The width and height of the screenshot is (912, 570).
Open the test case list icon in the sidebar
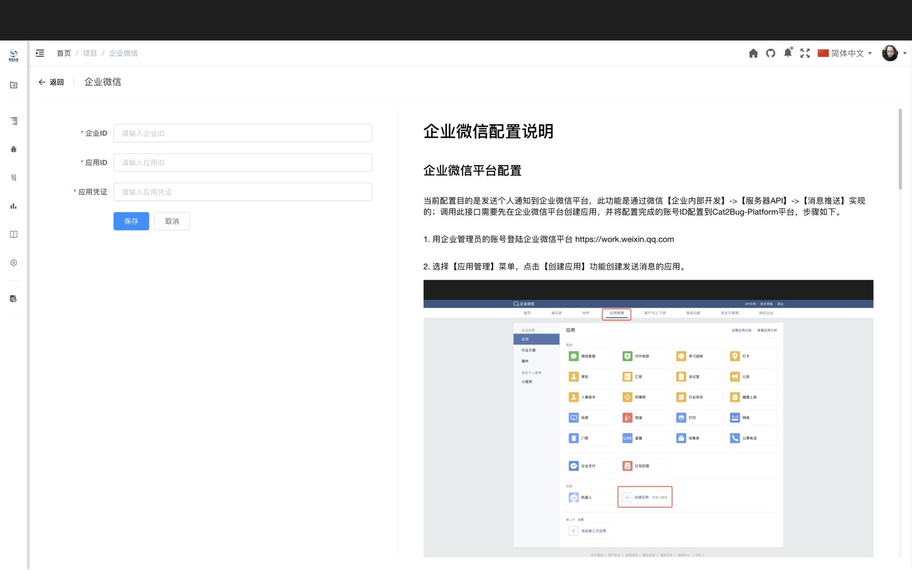click(14, 121)
